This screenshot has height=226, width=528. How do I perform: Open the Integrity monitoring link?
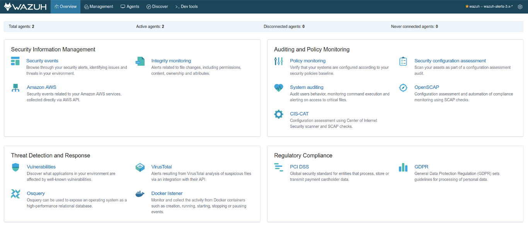click(171, 61)
